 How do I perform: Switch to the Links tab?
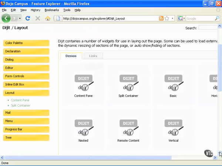click(x=93, y=56)
